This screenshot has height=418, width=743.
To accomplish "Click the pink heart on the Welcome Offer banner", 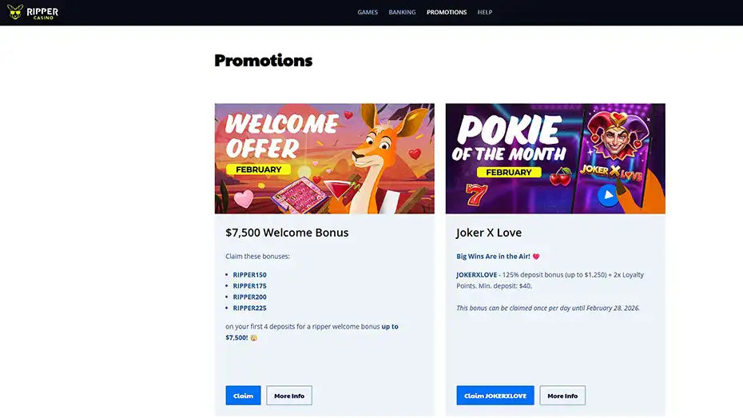I will click(244, 198).
